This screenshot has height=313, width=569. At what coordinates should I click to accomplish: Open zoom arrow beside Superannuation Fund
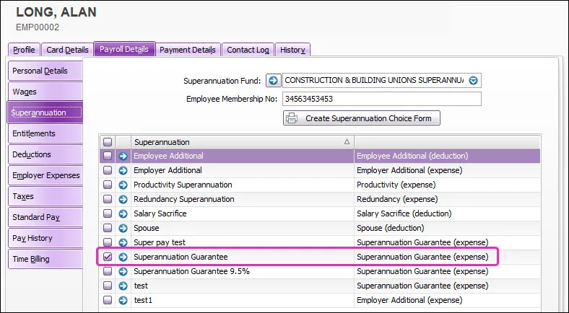click(x=274, y=81)
